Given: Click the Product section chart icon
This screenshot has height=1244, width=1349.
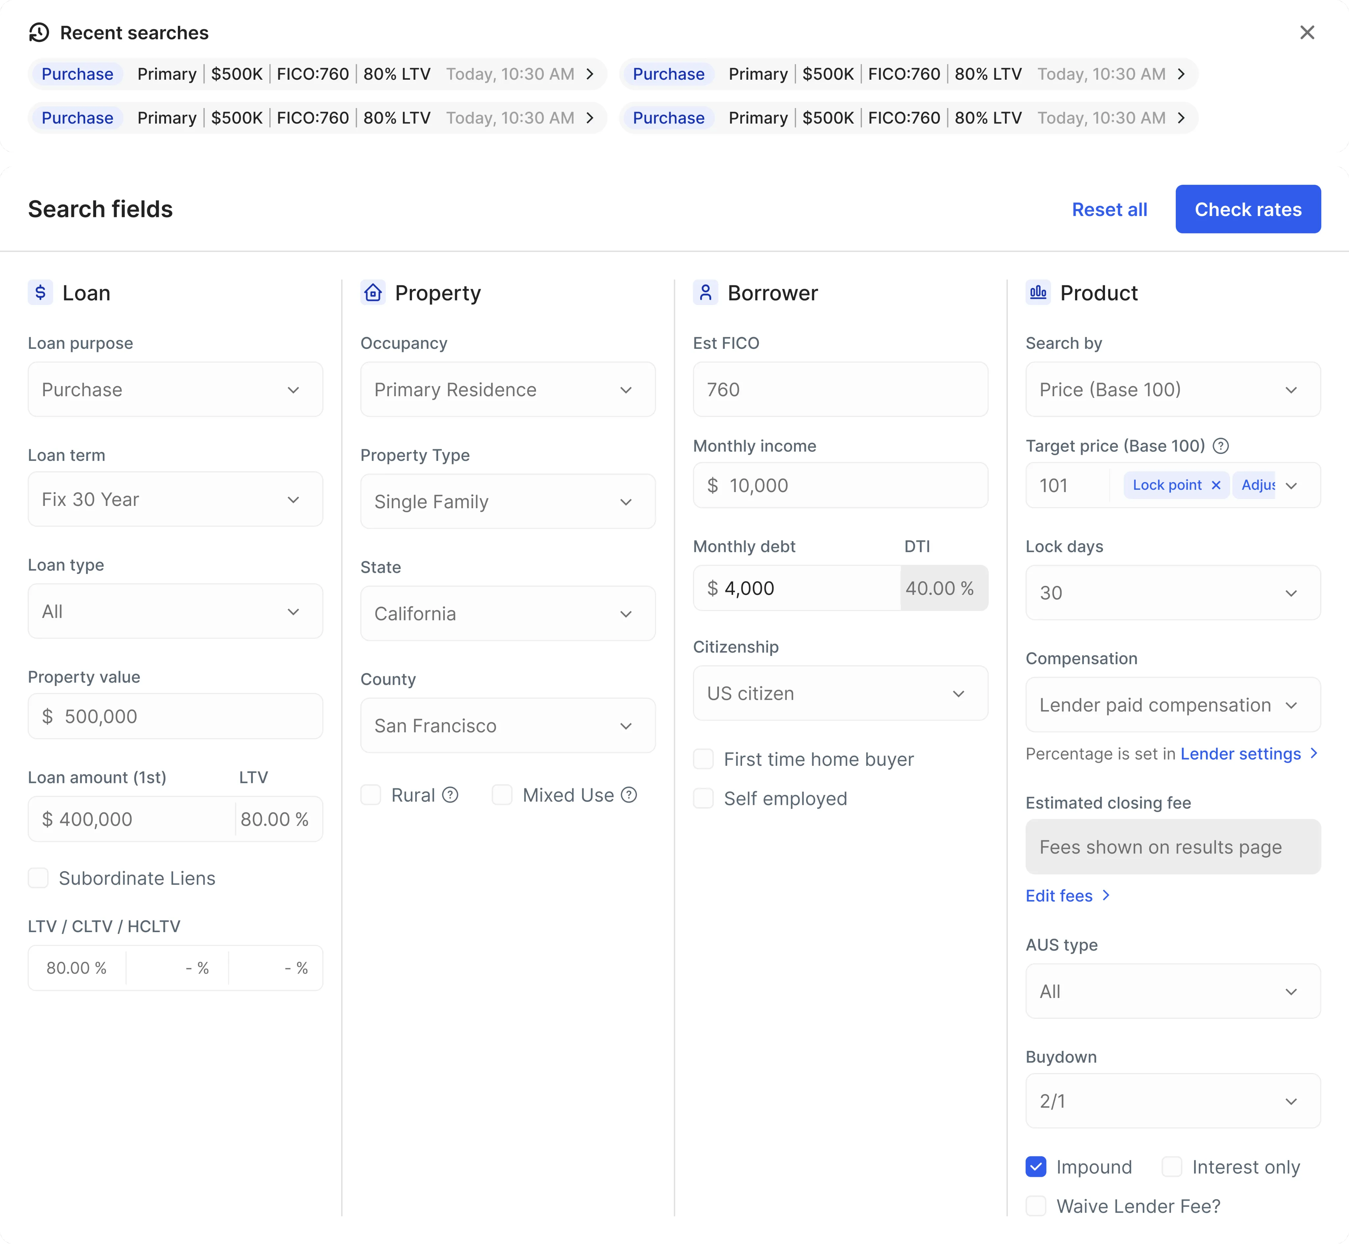Looking at the screenshot, I should click(1038, 292).
